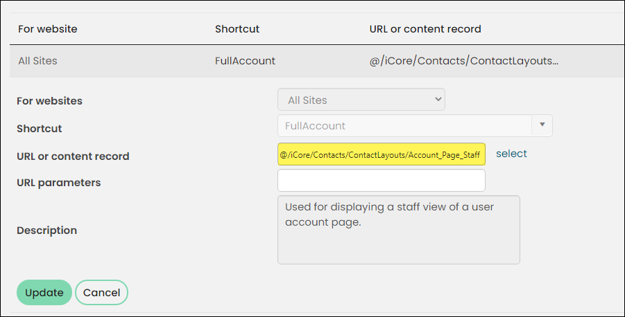Screen dimensions: 625x317
Task: Click the URL parameters label
Action: (58, 183)
